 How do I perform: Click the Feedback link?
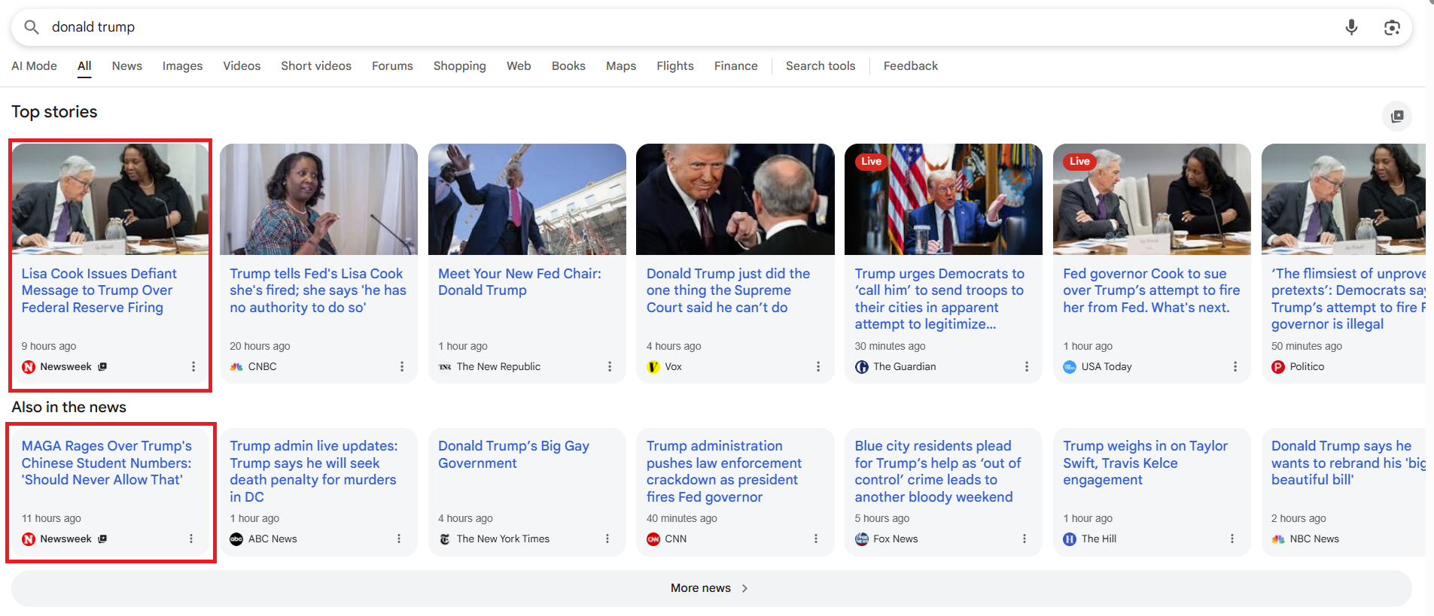(x=911, y=66)
